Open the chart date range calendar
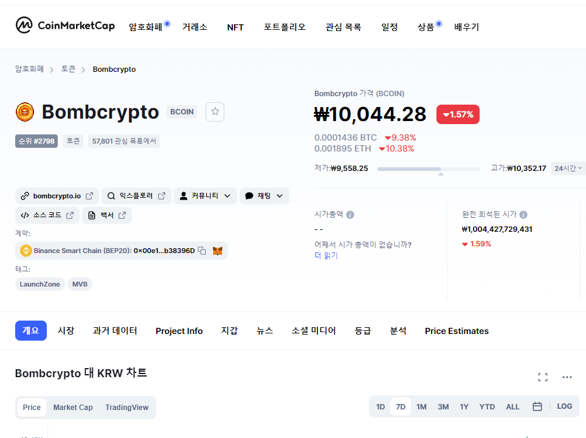 pyautogui.click(x=537, y=406)
